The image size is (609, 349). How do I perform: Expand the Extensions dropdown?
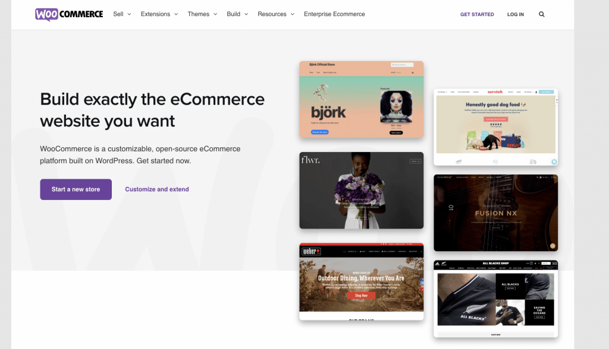(x=156, y=14)
